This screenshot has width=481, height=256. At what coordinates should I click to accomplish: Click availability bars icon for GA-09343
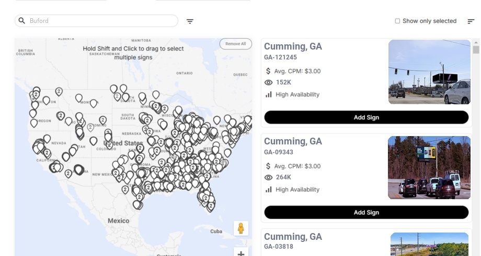269,189
